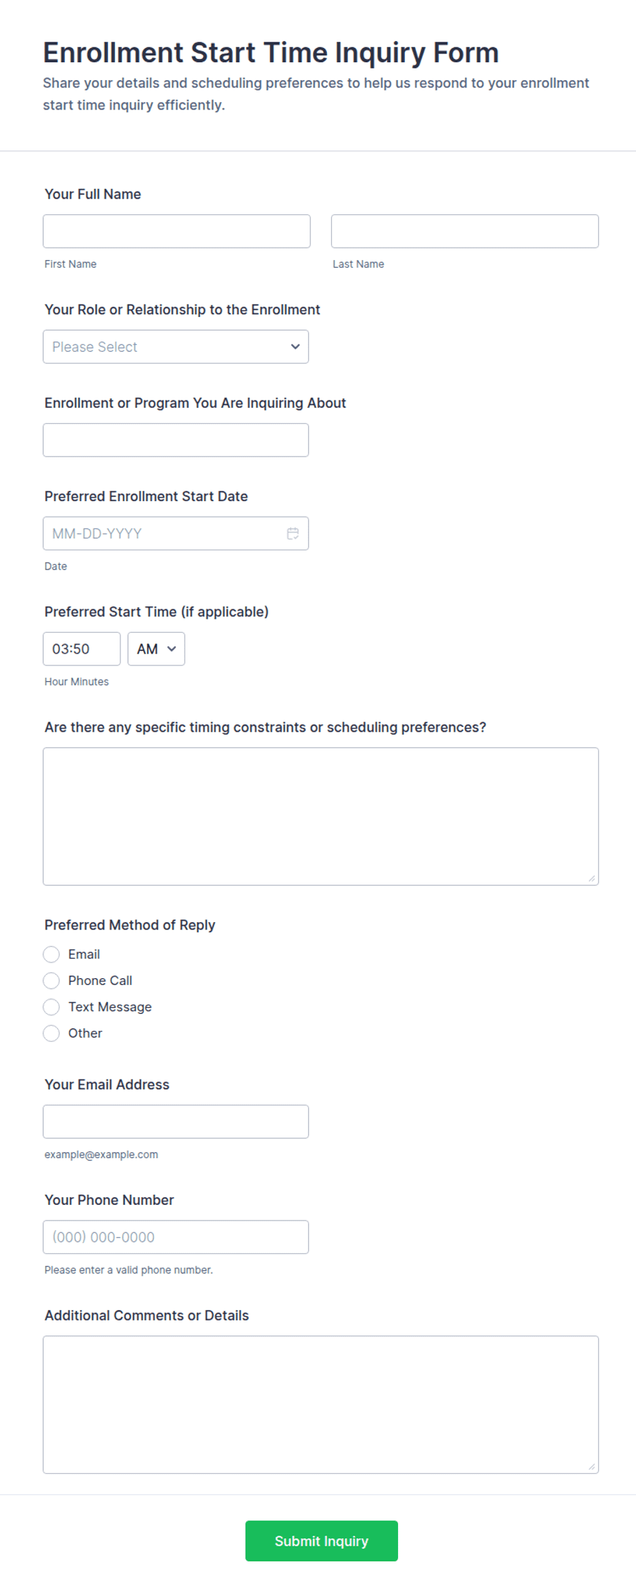Click the 03:50 hour minutes field
Viewport: 636px width, 1595px height.
(81, 649)
